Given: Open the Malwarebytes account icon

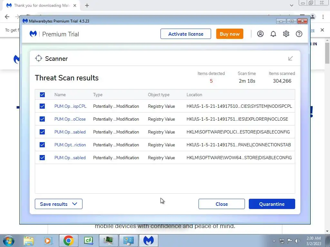Looking at the screenshot, I should click(260, 34).
